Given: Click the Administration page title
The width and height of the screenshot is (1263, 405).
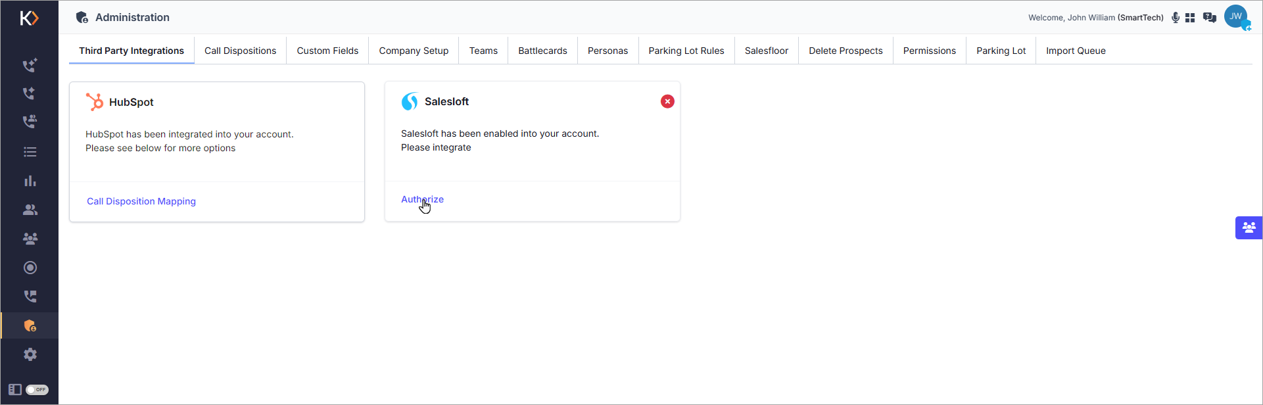Looking at the screenshot, I should click(x=132, y=18).
